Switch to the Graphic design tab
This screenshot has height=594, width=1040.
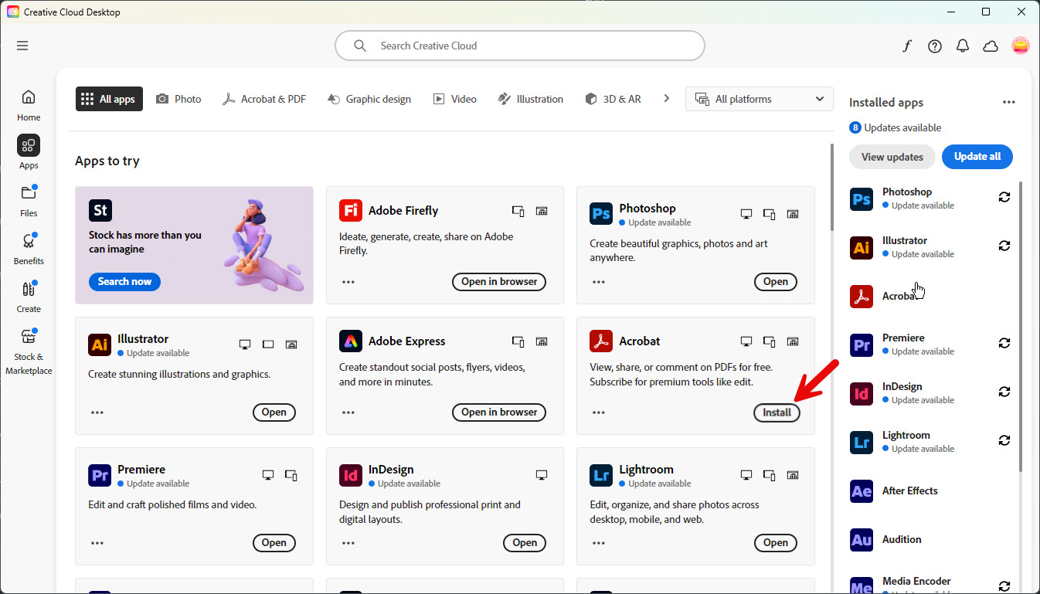369,99
